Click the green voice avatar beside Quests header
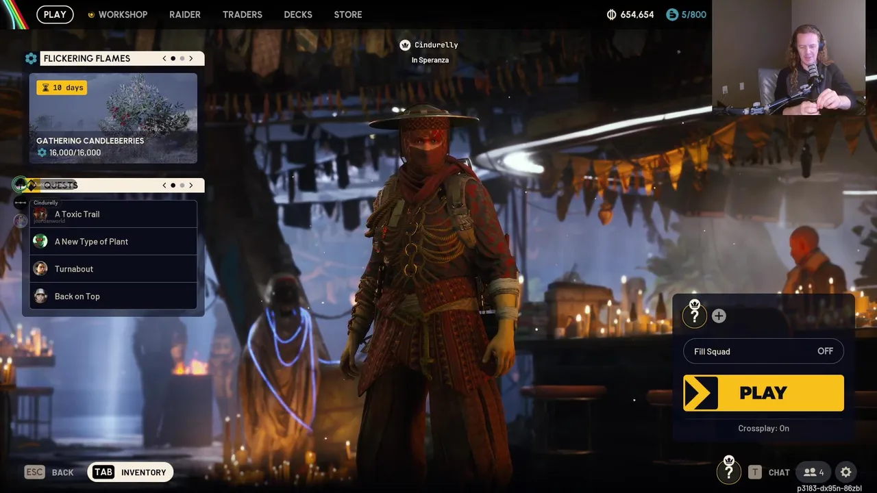877x493 pixels. click(x=21, y=184)
